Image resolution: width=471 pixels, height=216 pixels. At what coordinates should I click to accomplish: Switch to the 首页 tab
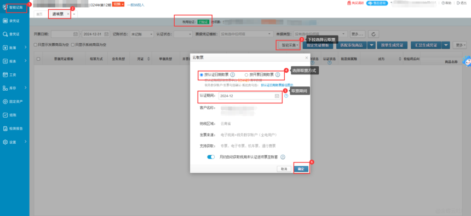(39, 14)
